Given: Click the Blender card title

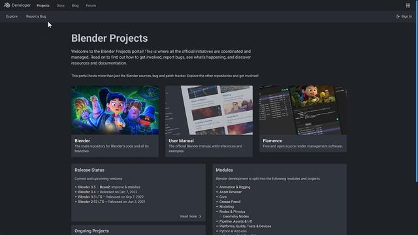Looking at the screenshot, I should (x=82, y=141).
